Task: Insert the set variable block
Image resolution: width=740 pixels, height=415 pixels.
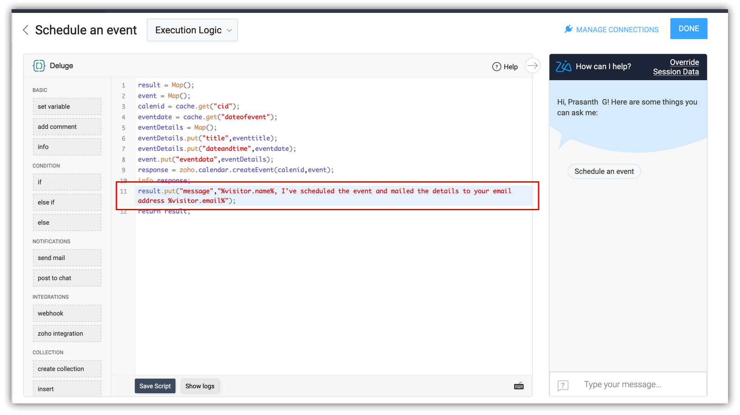Action: pos(67,107)
